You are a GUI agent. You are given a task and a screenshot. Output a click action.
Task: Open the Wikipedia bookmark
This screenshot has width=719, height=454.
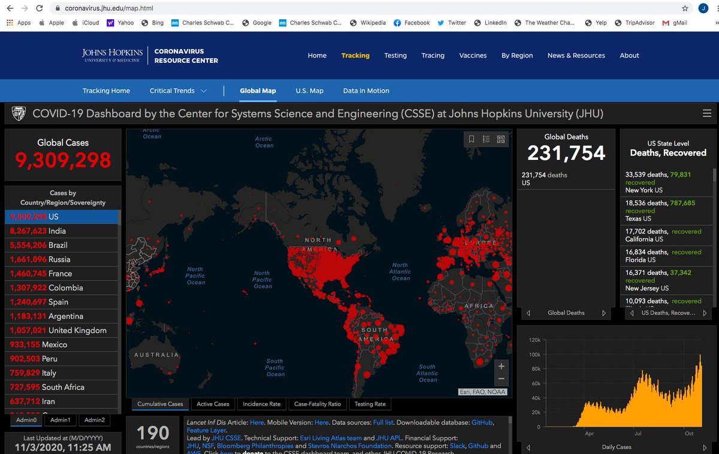[367, 23]
